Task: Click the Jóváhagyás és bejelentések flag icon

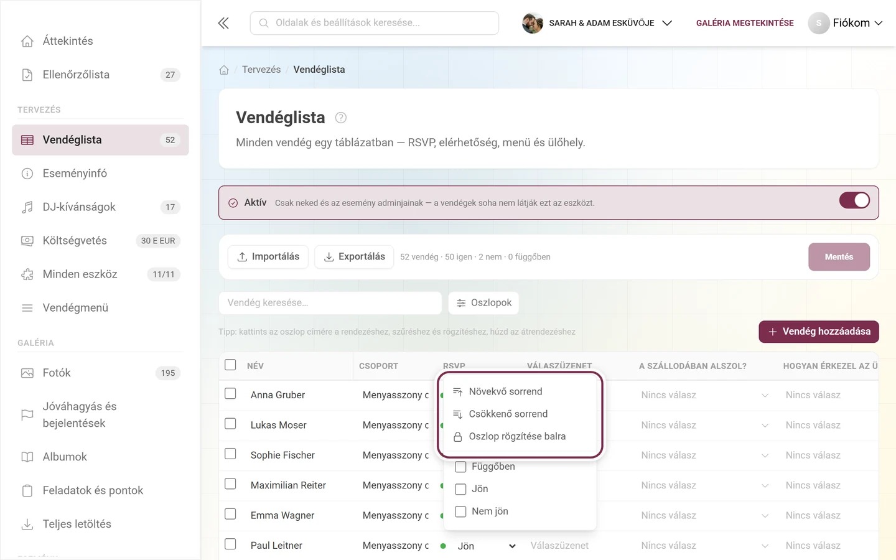Action: point(27,415)
